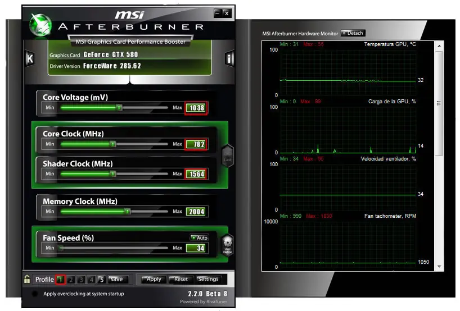
Task: Click the Apply button
Action: [x=154, y=280]
